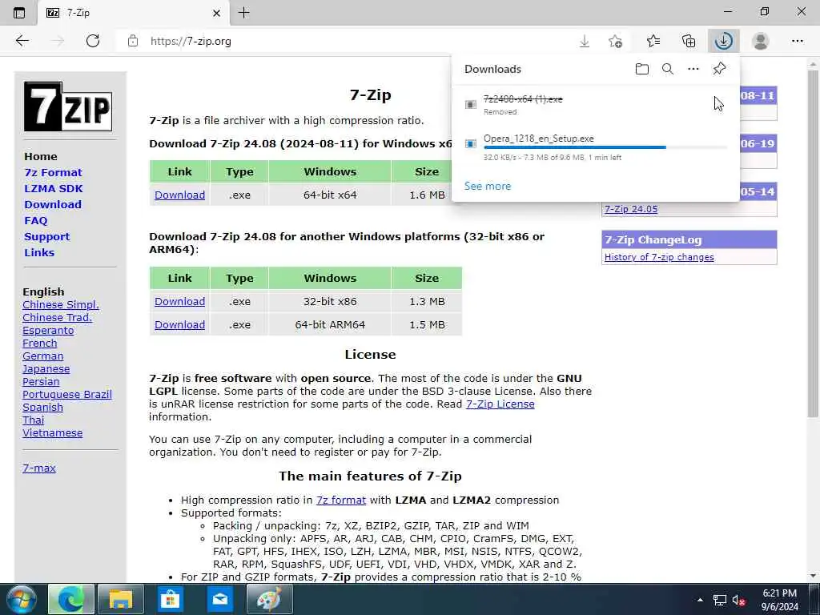Open the Download sidebar link
This screenshot has height=615, width=820.
click(x=52, y=204)
